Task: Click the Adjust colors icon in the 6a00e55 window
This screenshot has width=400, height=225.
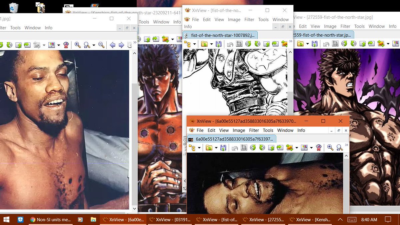Action: (x=304, y=147)
